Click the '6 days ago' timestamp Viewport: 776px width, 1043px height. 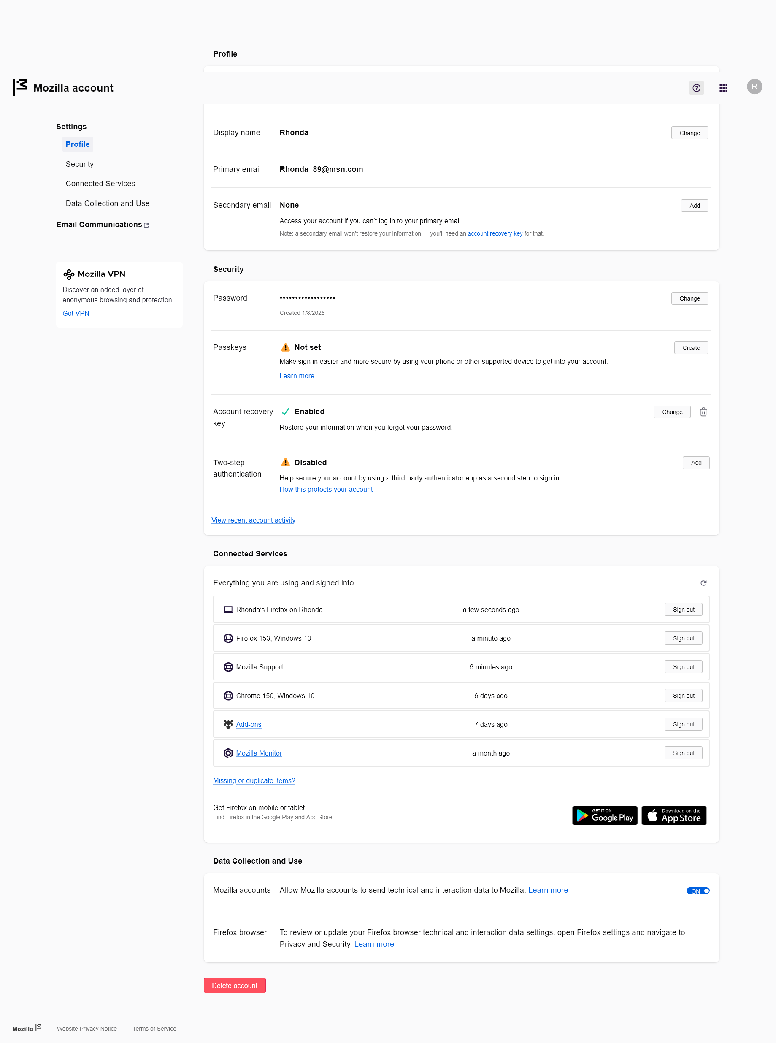tap(490, 696)
